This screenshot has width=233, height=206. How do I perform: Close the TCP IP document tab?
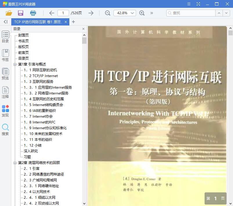[66, 22]
